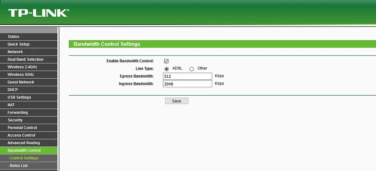The width and height of the screenshot is (376, 171).
Task: Open the NAT menu item
Action: 29,105
